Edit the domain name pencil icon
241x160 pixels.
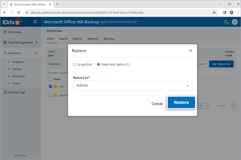[x=135, y=22]
